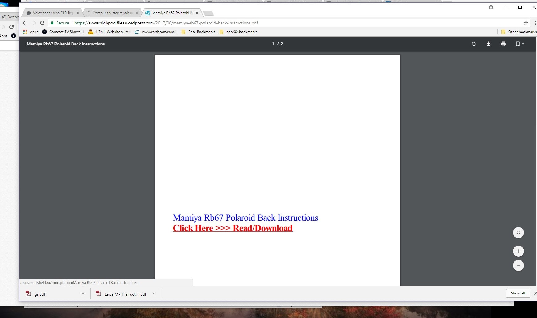The image size is (537, 318).
Task: Open the PDF bookmarks dropdown
Action: 520,44
